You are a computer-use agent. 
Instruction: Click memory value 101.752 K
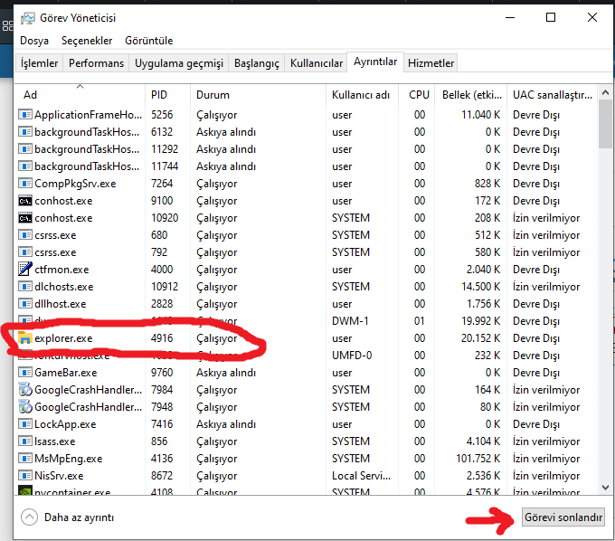(478, 459)
